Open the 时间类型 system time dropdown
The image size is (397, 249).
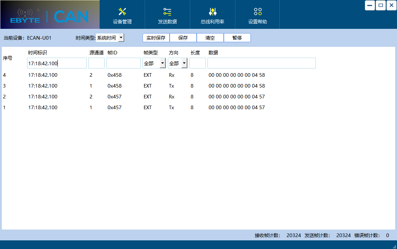pos(121,37)
